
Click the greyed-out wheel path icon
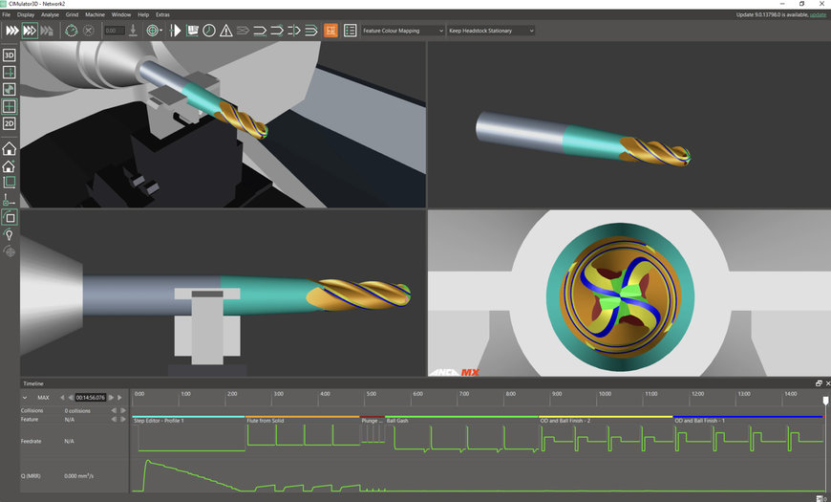243,31
